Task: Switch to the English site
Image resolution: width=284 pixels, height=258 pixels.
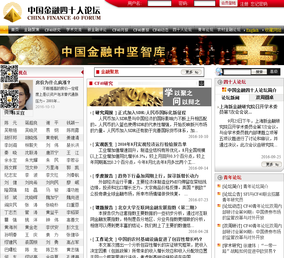Action: (x=252, y=30)
